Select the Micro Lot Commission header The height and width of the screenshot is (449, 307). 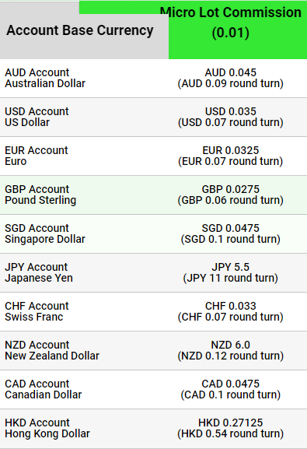[231, 23]
